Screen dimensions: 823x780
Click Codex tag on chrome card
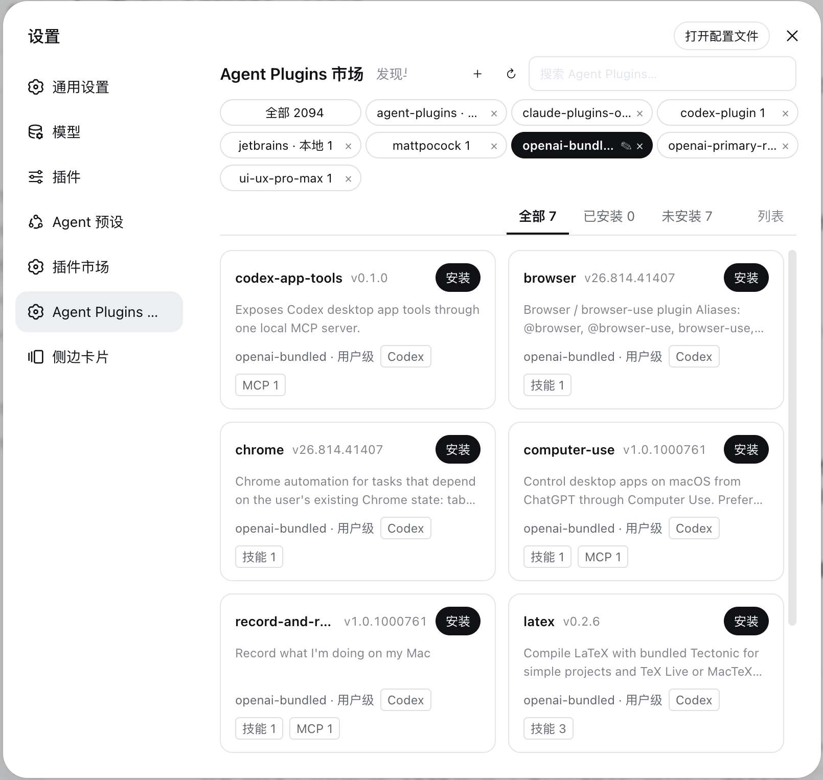(x=406, y=529)
